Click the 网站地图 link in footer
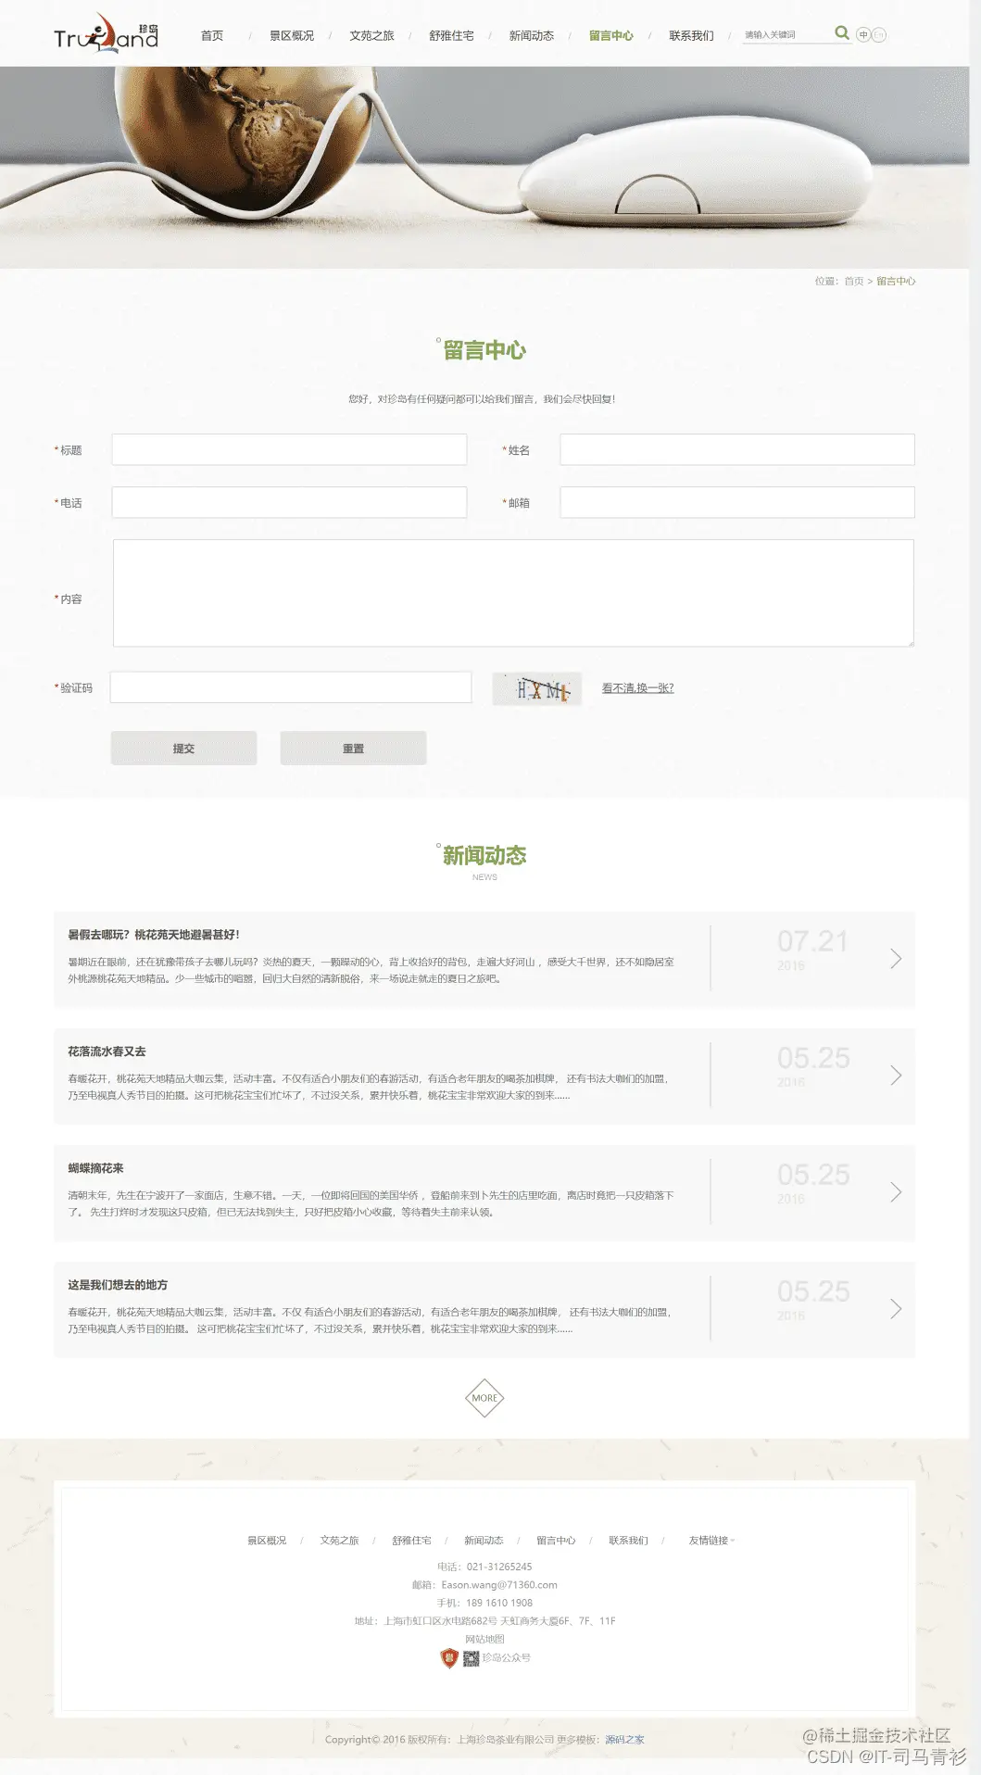 point(484,1639)
